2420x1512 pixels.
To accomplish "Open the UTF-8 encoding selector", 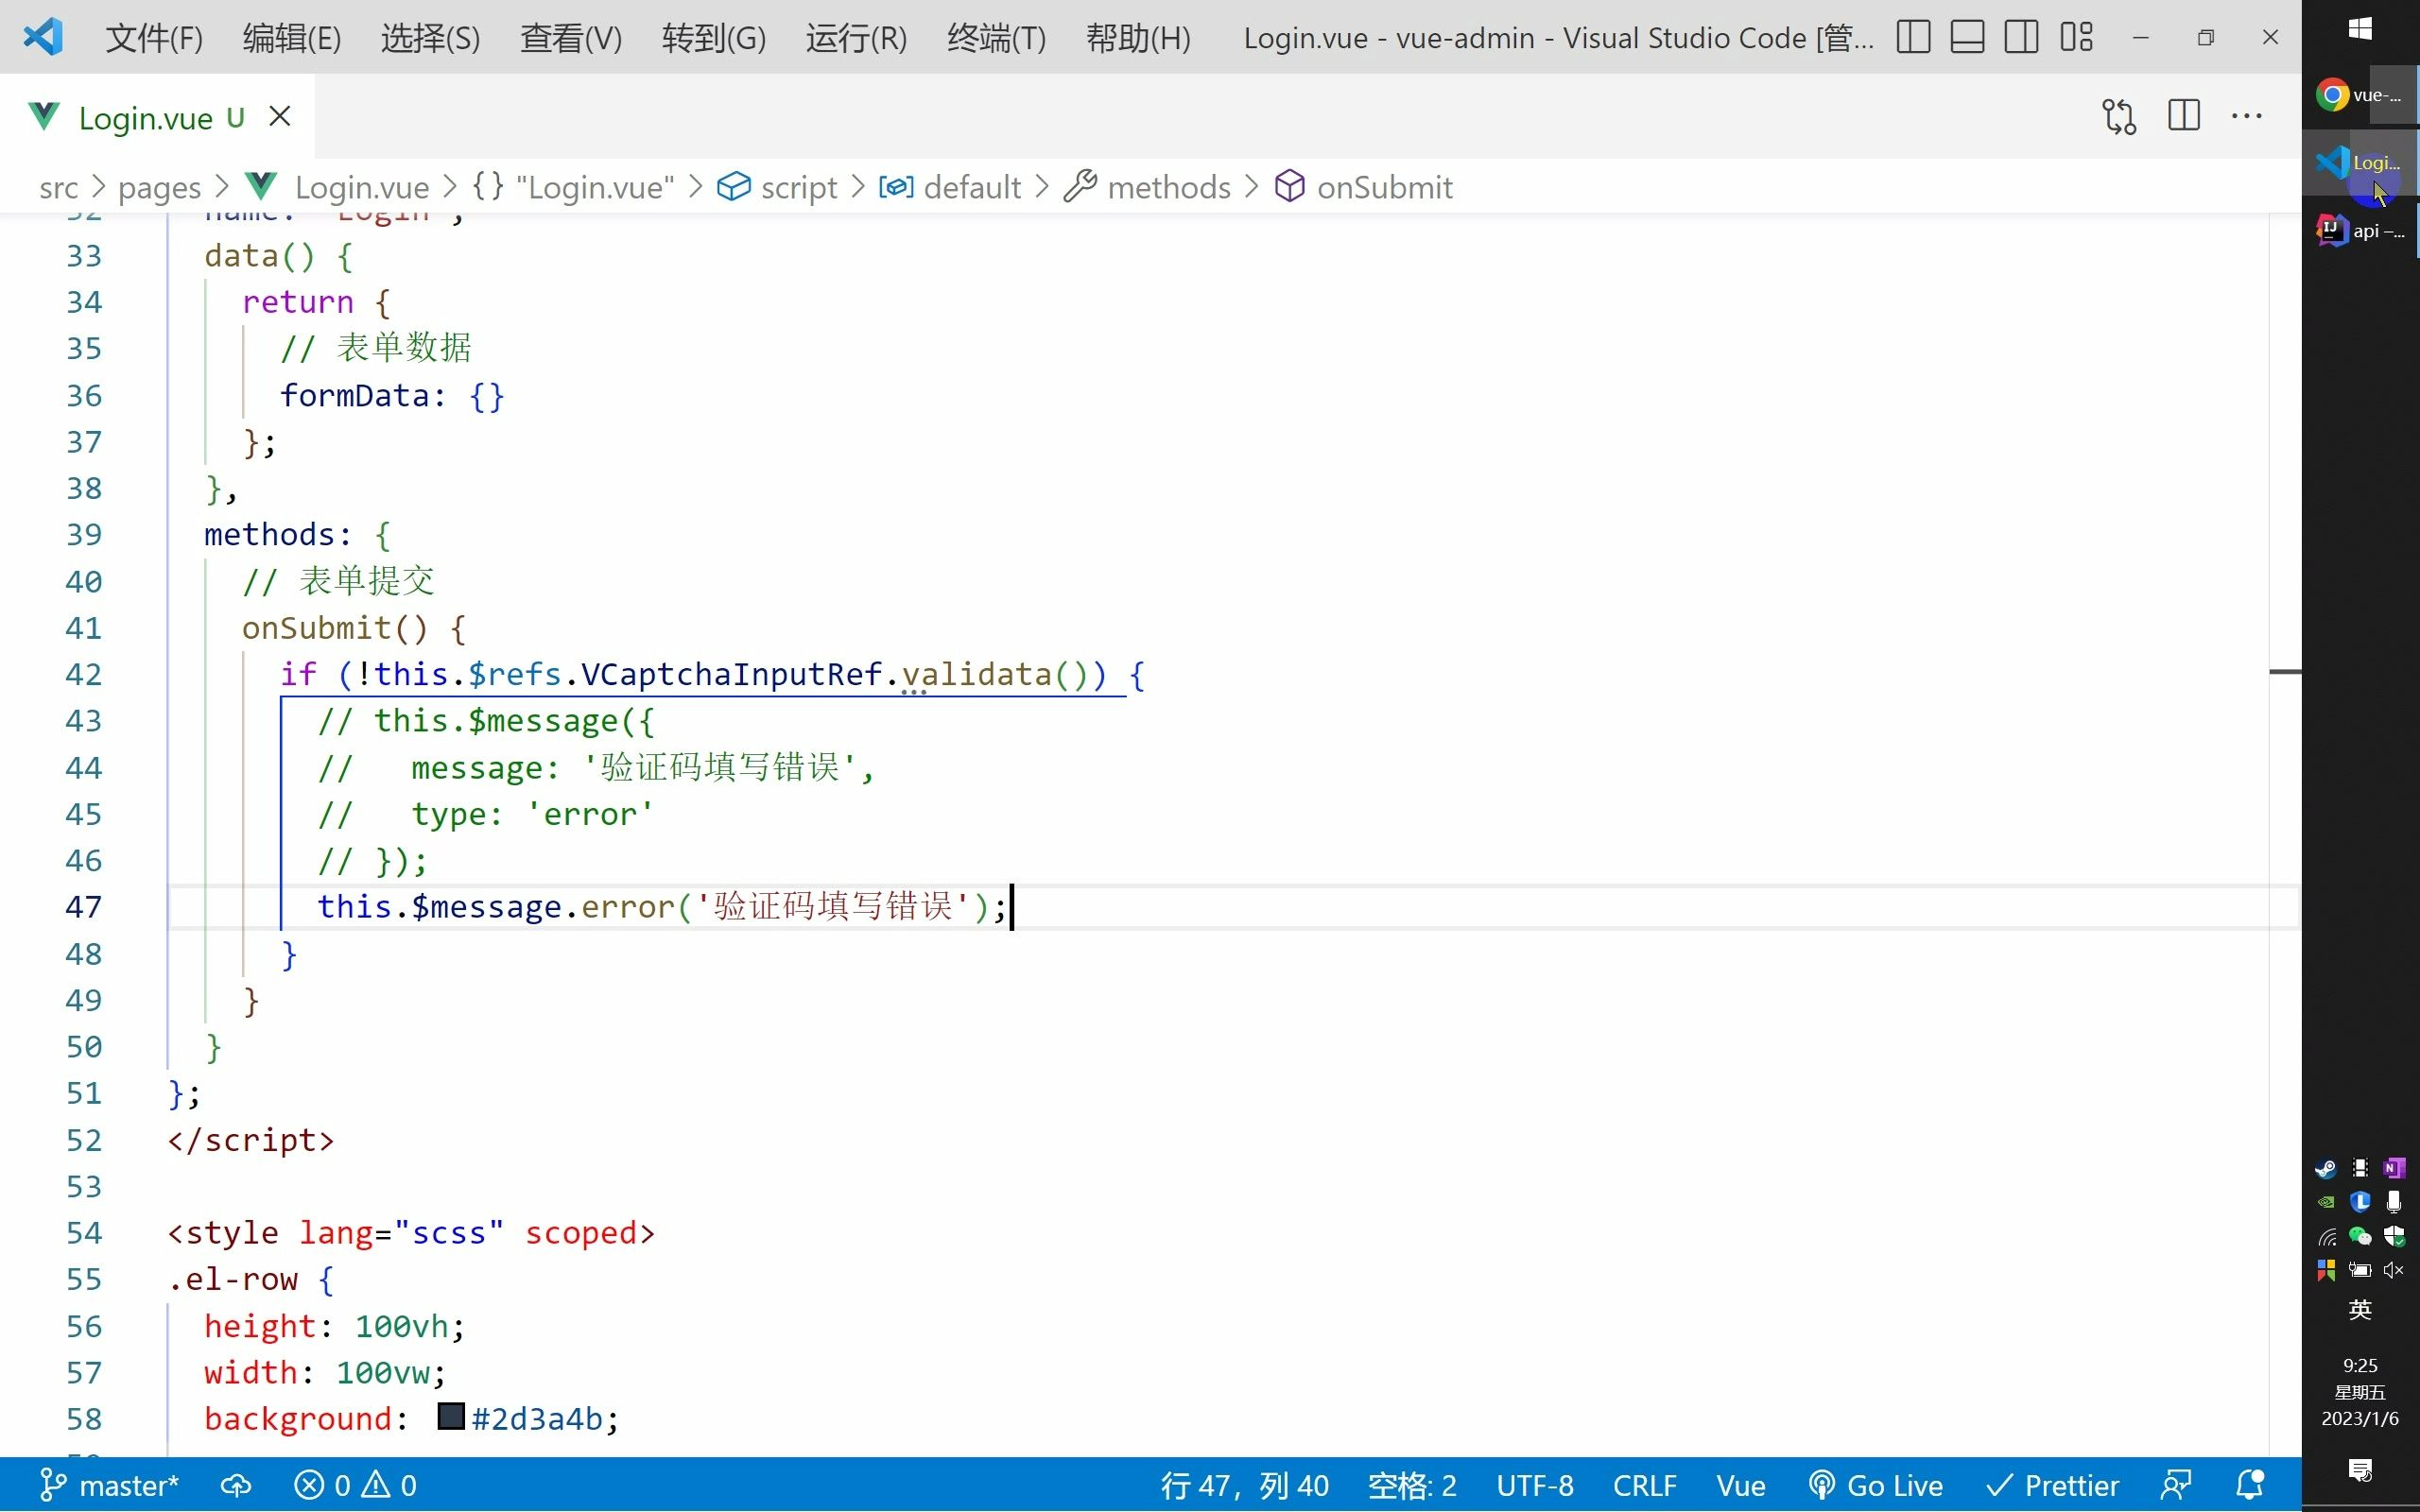I will tap(1535, 1484).
